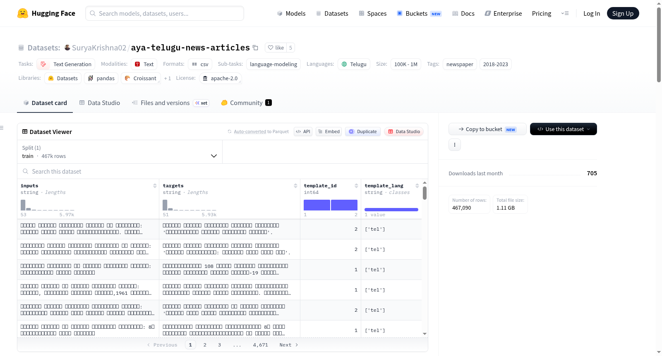Click the 2018-2023 tag
This screenshot has height=356, width=662.
click(496, 64)
